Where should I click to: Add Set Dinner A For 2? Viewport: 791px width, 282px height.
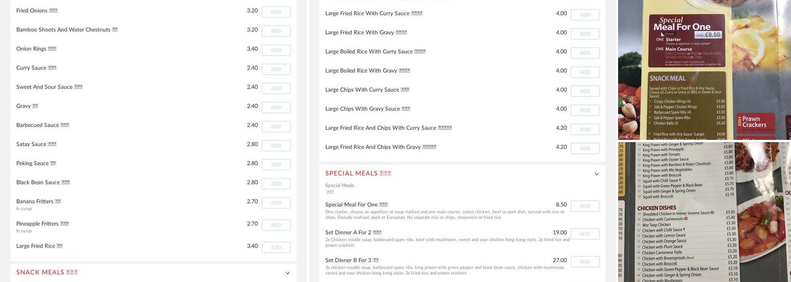tap(585, 234)
